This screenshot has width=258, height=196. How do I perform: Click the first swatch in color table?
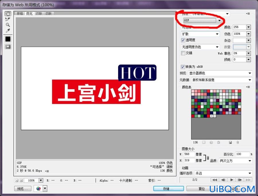(x=193, y=91)
